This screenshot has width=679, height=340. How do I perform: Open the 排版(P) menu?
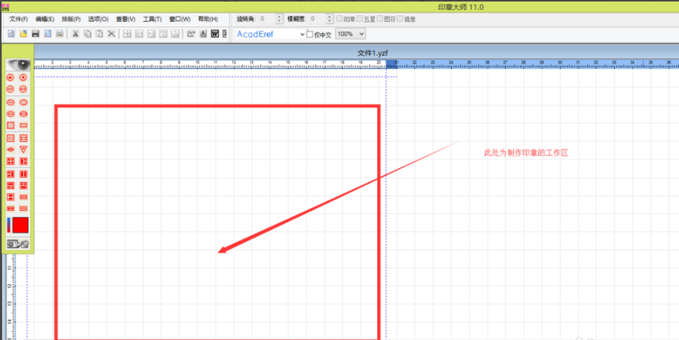click(71, 20)
